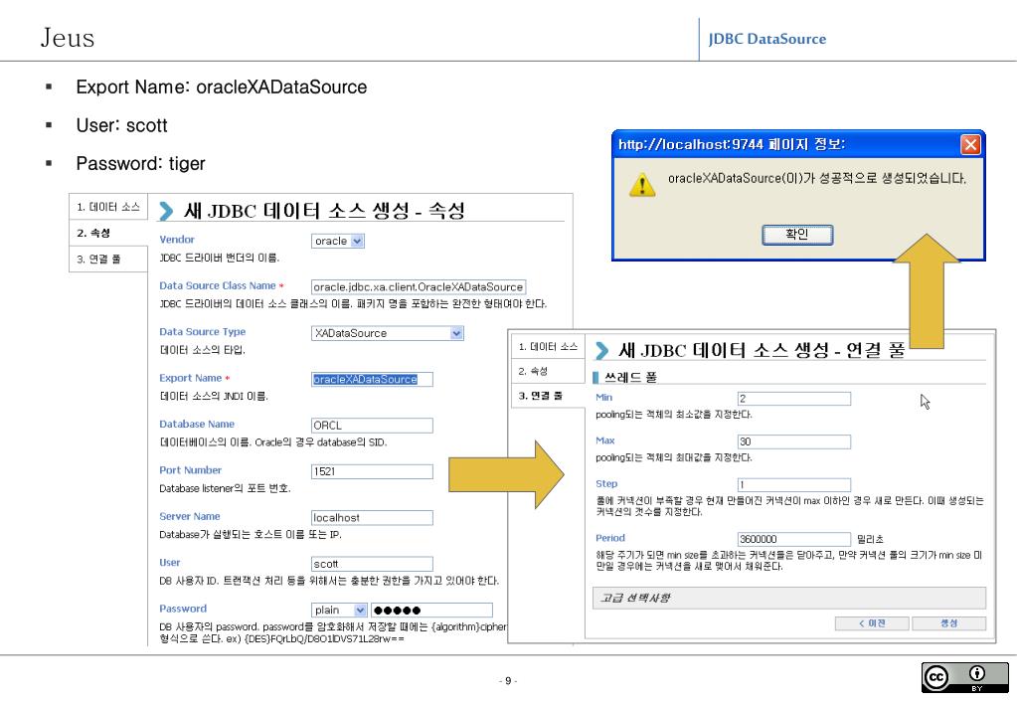The height and width of the screenshot is (704, 1017).
Task: Click the Max field with value 30
Action: click(794, 441)
